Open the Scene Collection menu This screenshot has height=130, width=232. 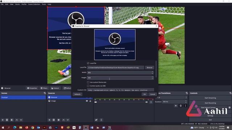[34, 4]
